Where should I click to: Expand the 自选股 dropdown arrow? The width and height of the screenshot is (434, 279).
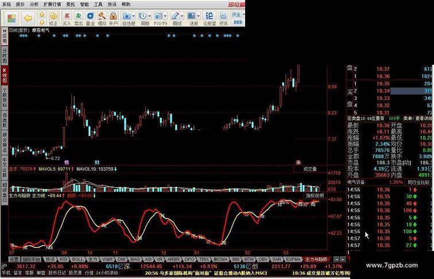pyautogui.click(x=133, y=16)
